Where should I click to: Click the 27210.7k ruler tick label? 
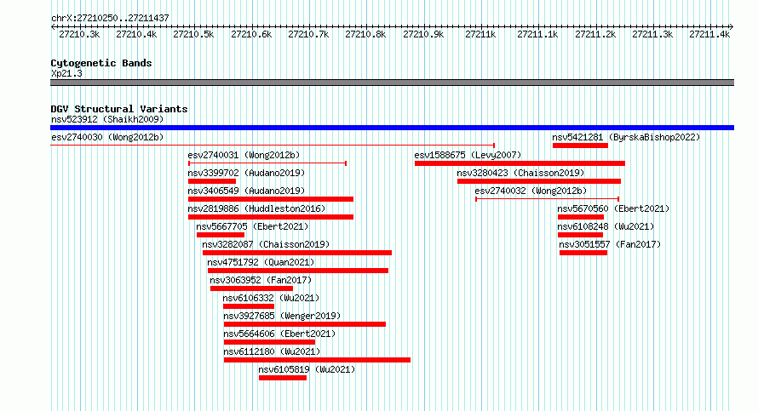308,34
